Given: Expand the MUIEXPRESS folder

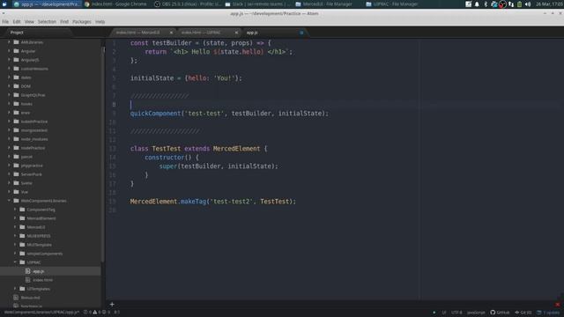Looking at the screenshot, I should (15, 236).
